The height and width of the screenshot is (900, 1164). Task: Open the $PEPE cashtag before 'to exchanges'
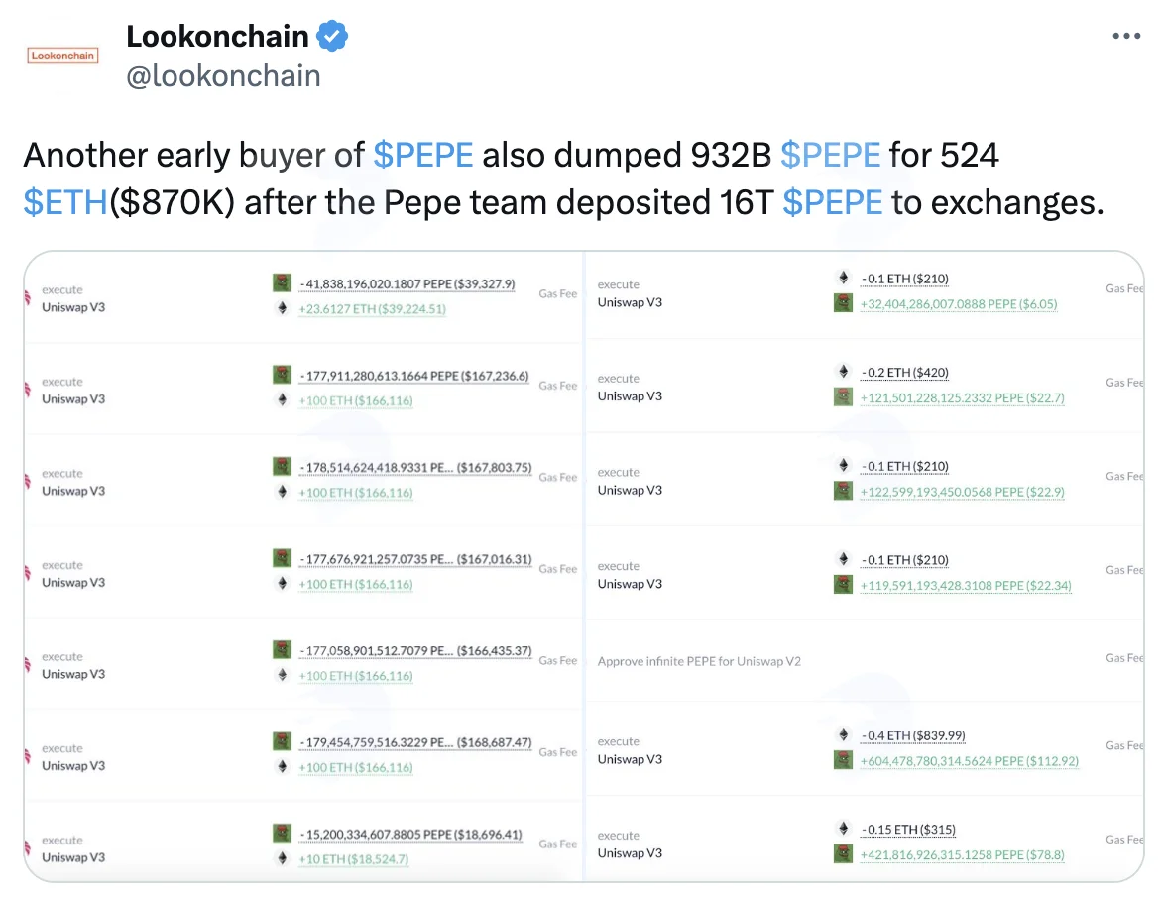(832, 202)
